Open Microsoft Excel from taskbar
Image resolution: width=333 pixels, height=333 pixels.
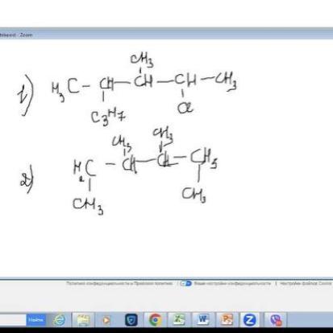178,319
